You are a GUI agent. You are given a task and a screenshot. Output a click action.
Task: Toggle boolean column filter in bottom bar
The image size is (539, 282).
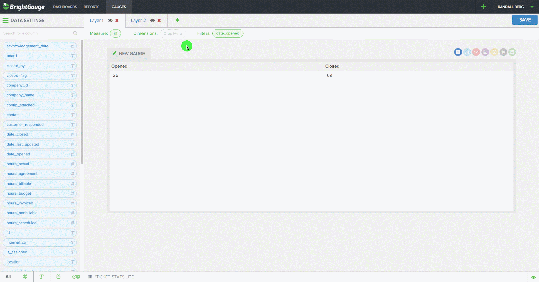point(76,277)
